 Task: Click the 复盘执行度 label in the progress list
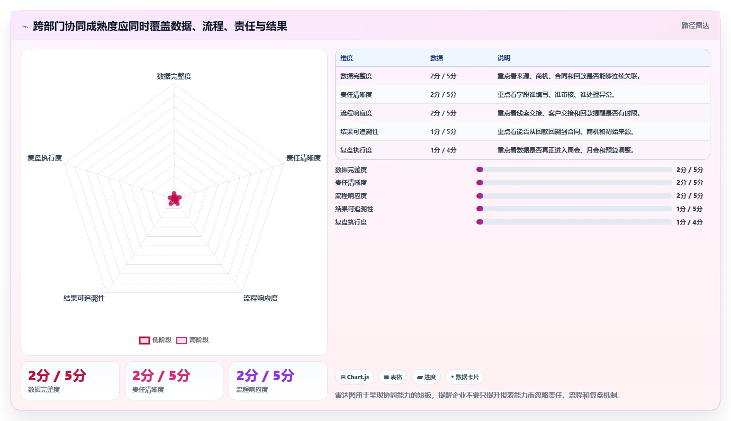(351, 222)
